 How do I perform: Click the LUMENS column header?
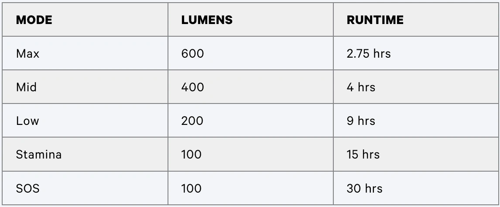tap(207, 20)
